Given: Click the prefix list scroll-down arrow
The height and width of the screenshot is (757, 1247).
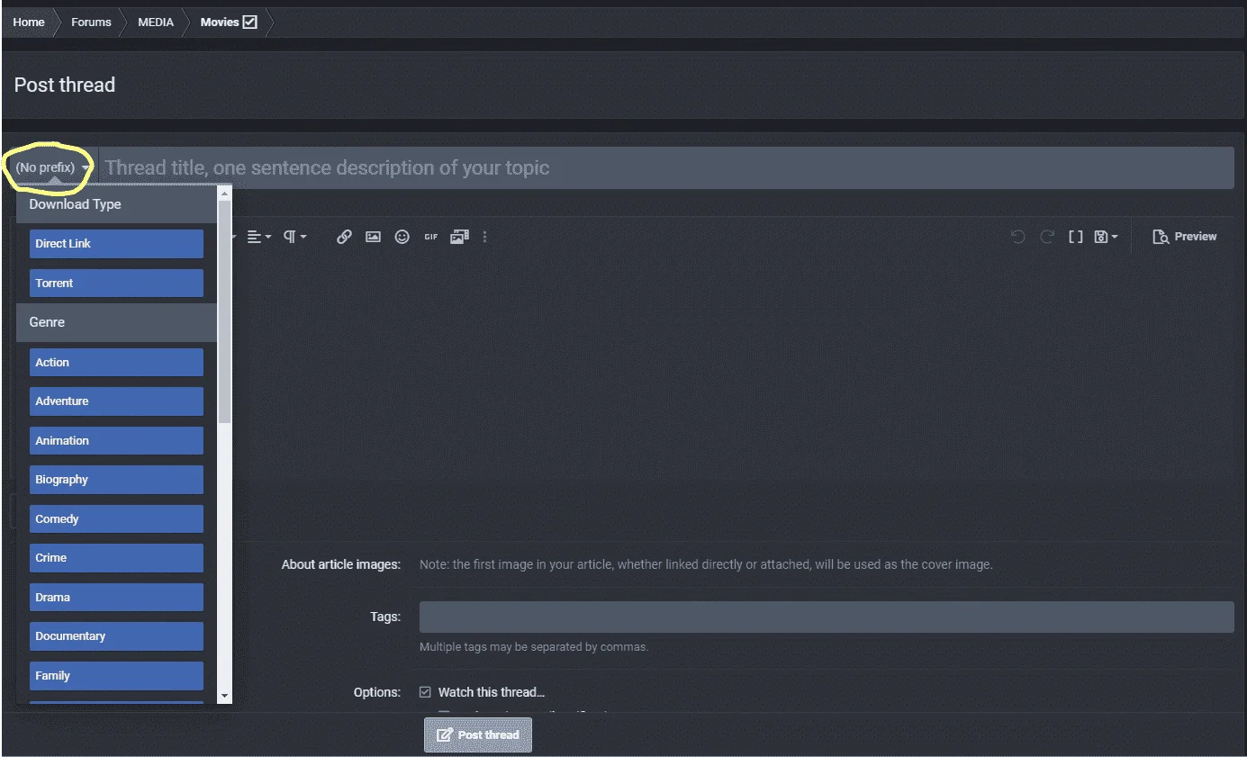Looking at the screenshot, I should (x=225, y=697).
